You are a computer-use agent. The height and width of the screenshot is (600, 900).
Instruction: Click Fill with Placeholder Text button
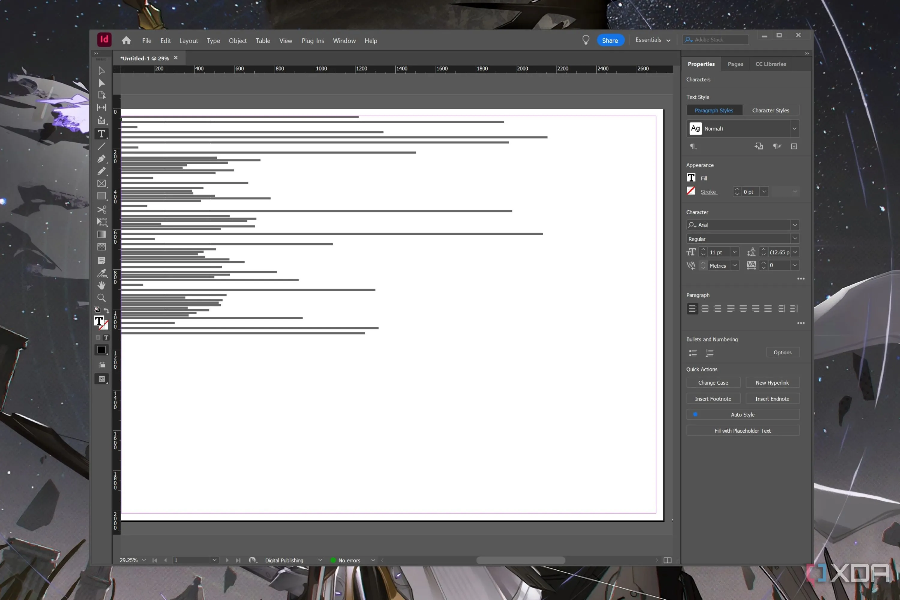[x=742, y=430]
